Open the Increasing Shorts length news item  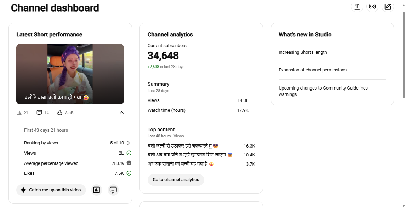pos(303,52)
